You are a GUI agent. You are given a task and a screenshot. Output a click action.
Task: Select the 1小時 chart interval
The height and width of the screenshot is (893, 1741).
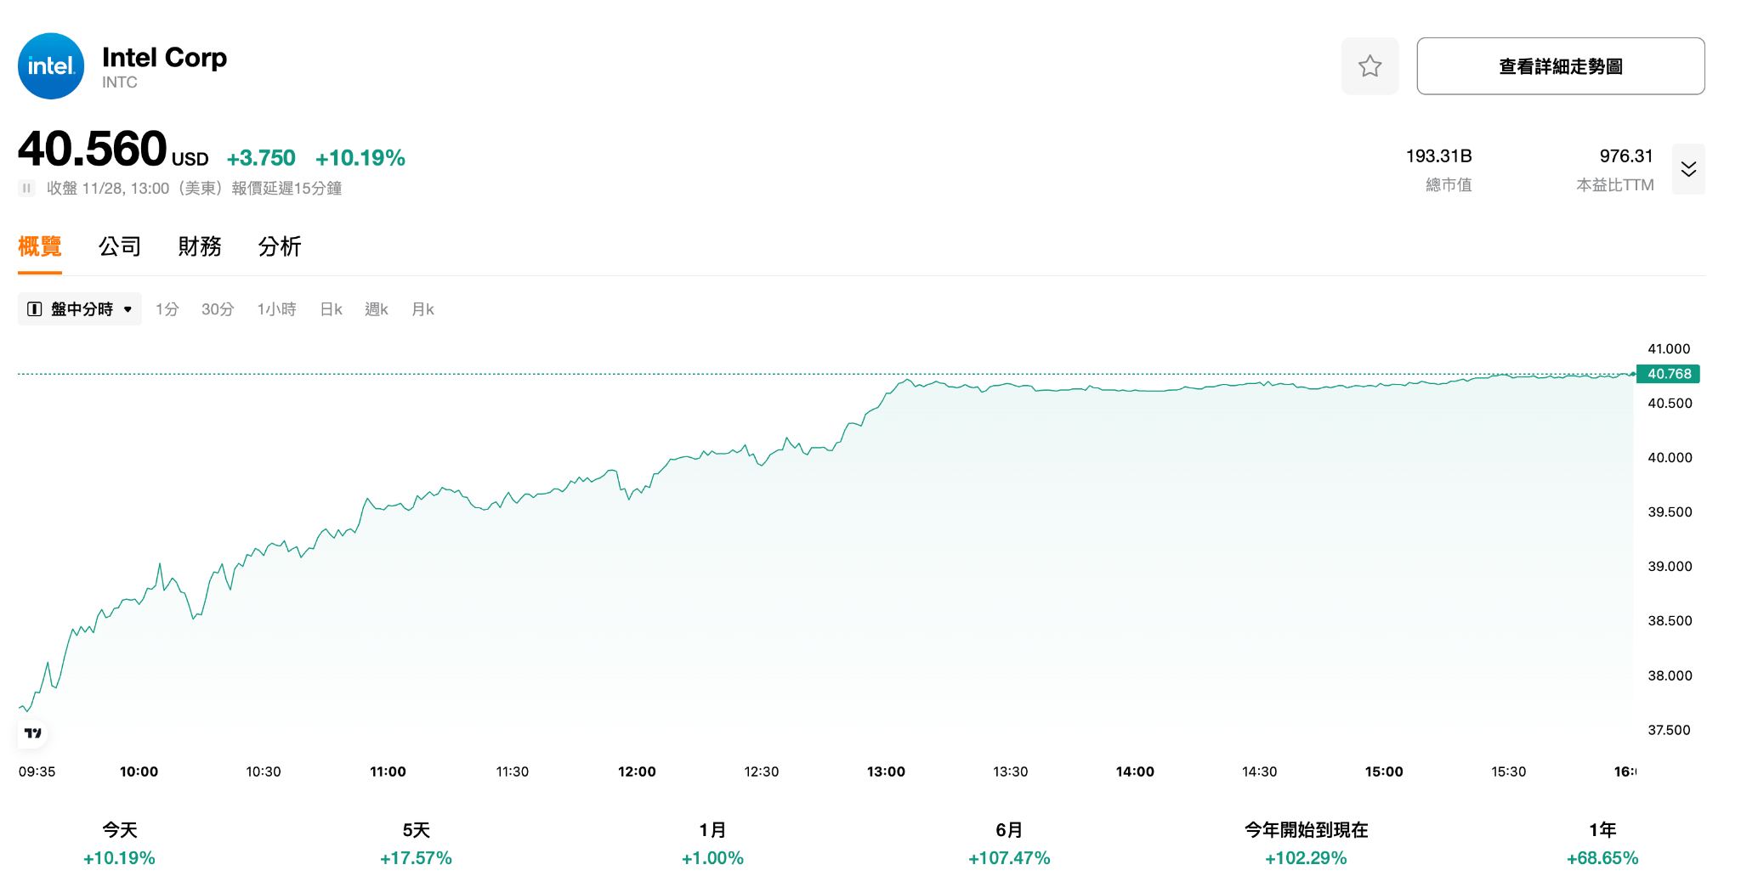276,309
